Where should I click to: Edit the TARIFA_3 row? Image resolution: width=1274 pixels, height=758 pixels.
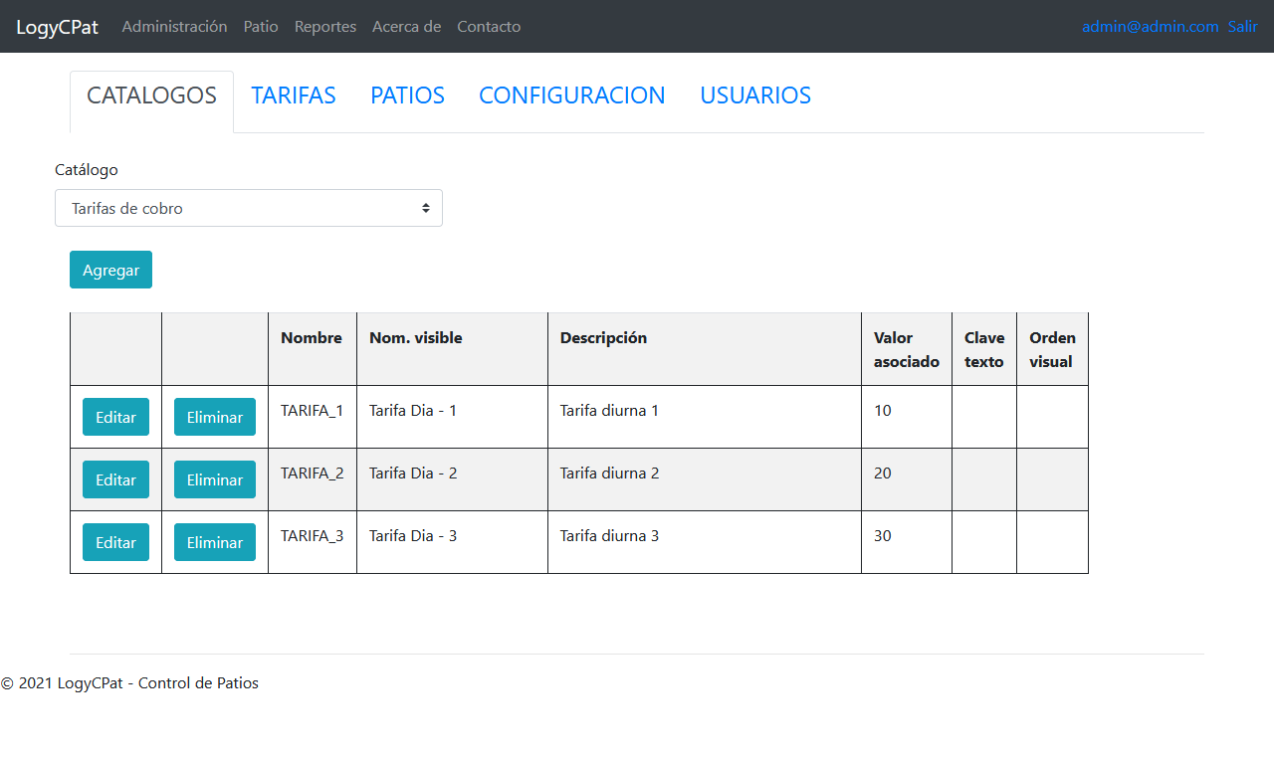pos(115,542)
